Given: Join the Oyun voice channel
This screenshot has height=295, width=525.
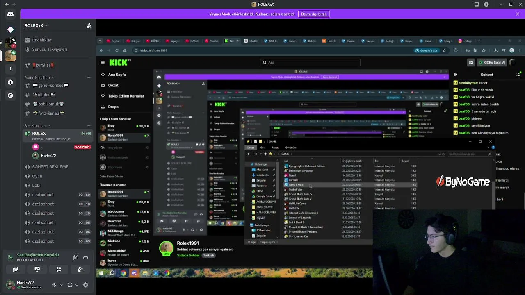Looking at the screenshot, I should click(57, 176).
